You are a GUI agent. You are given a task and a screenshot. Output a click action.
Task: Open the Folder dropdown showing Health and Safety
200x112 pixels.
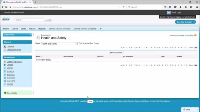[59, 44]
